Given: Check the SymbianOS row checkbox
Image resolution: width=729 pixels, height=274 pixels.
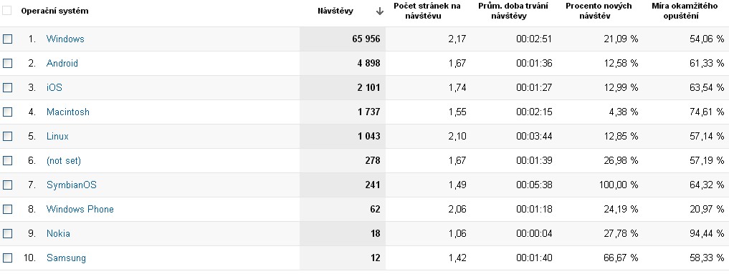Looking at the screenshot, I should point(7,185).
